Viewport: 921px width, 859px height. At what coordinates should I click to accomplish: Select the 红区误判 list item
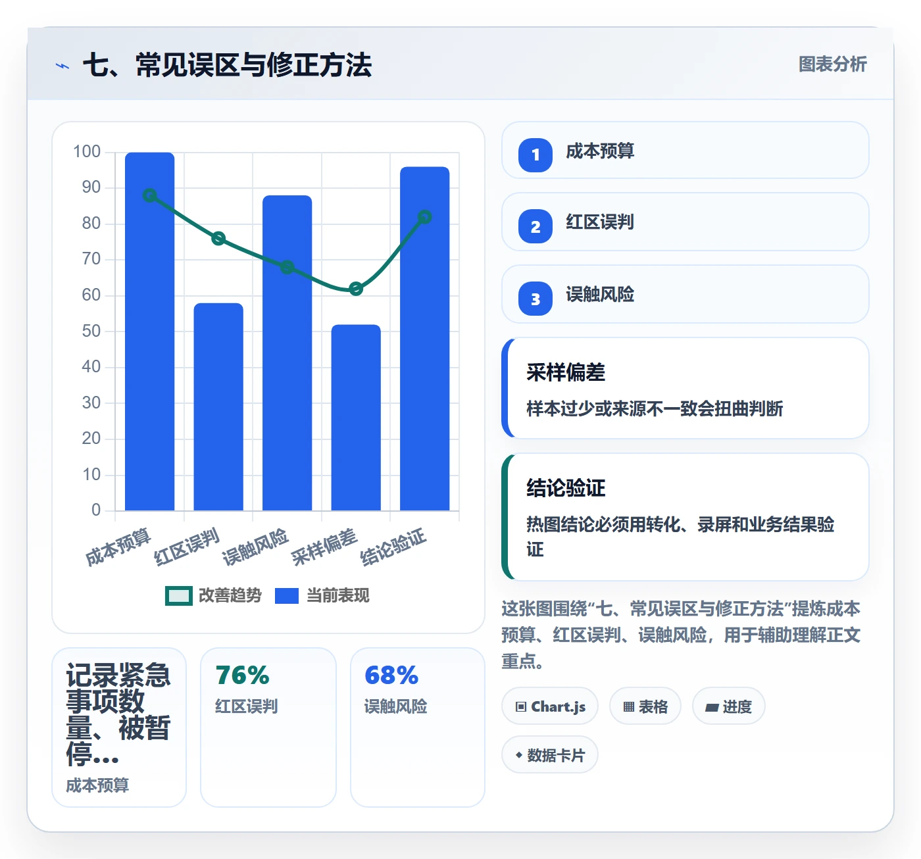pos(685,222)
